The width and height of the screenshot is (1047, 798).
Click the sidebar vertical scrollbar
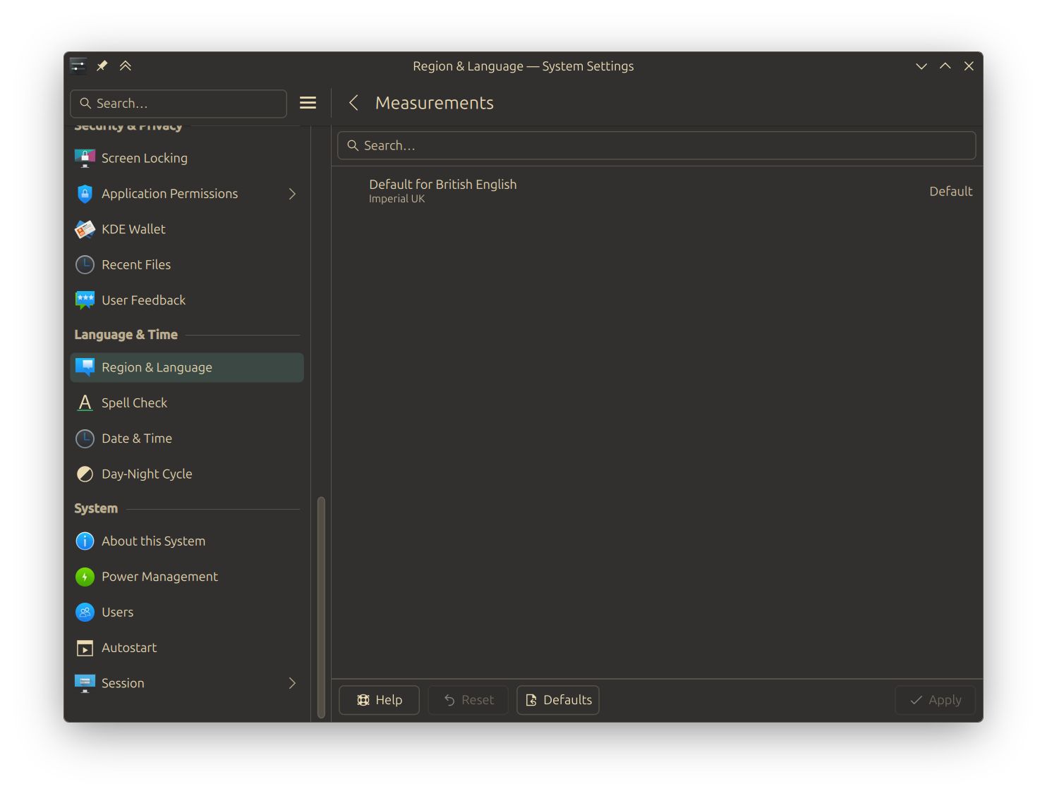(321, 608)
